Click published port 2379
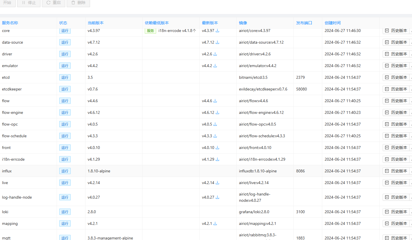 (x=300, y=77)
